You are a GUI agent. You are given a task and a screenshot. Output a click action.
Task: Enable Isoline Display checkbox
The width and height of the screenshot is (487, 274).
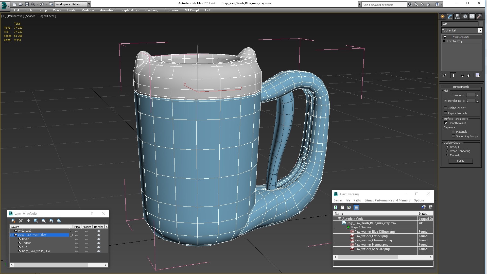446,108
